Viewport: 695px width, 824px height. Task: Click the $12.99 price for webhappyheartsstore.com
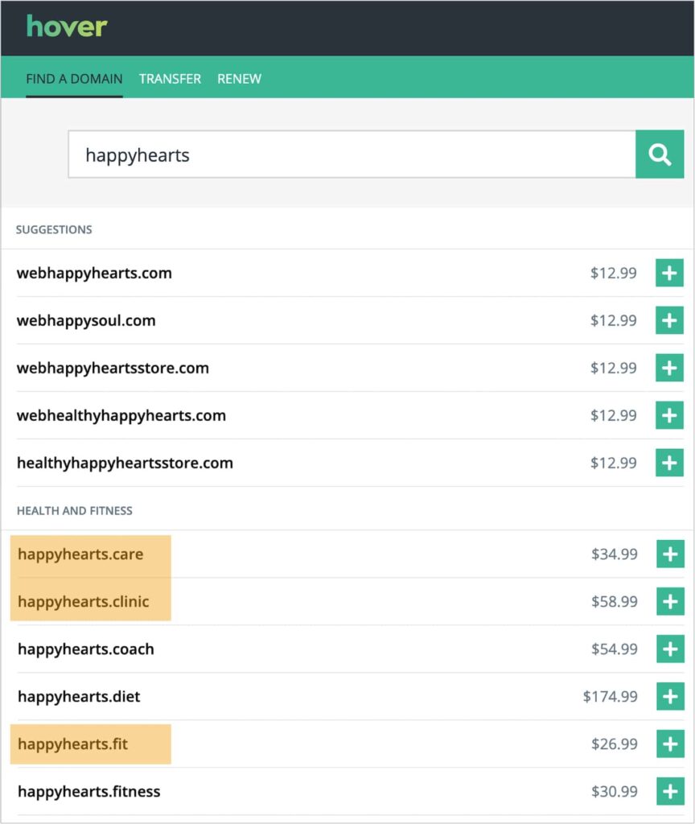point(613,368)
